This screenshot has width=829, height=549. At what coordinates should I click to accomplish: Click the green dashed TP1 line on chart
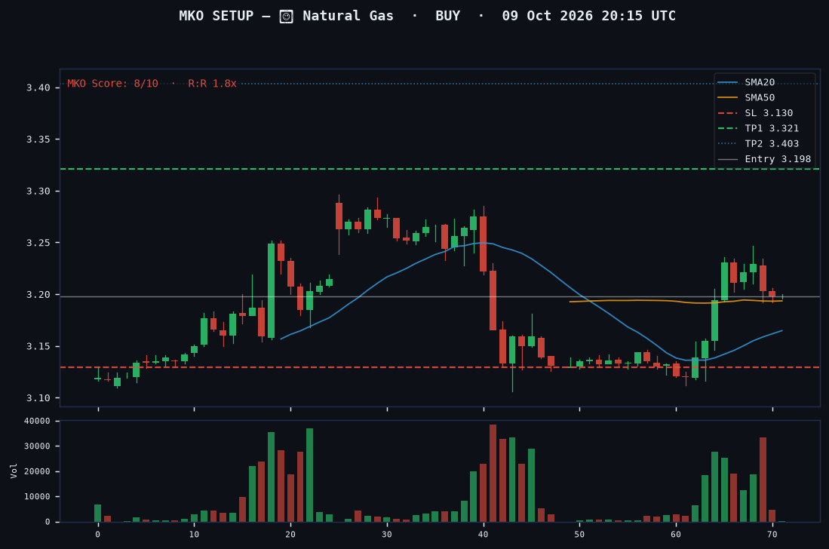440,169
